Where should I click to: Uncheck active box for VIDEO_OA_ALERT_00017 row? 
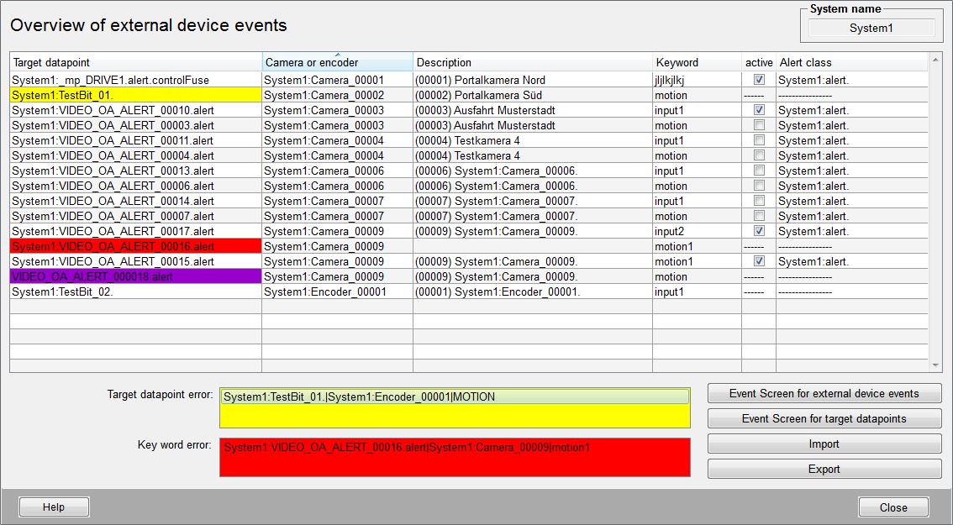(759, 231)
